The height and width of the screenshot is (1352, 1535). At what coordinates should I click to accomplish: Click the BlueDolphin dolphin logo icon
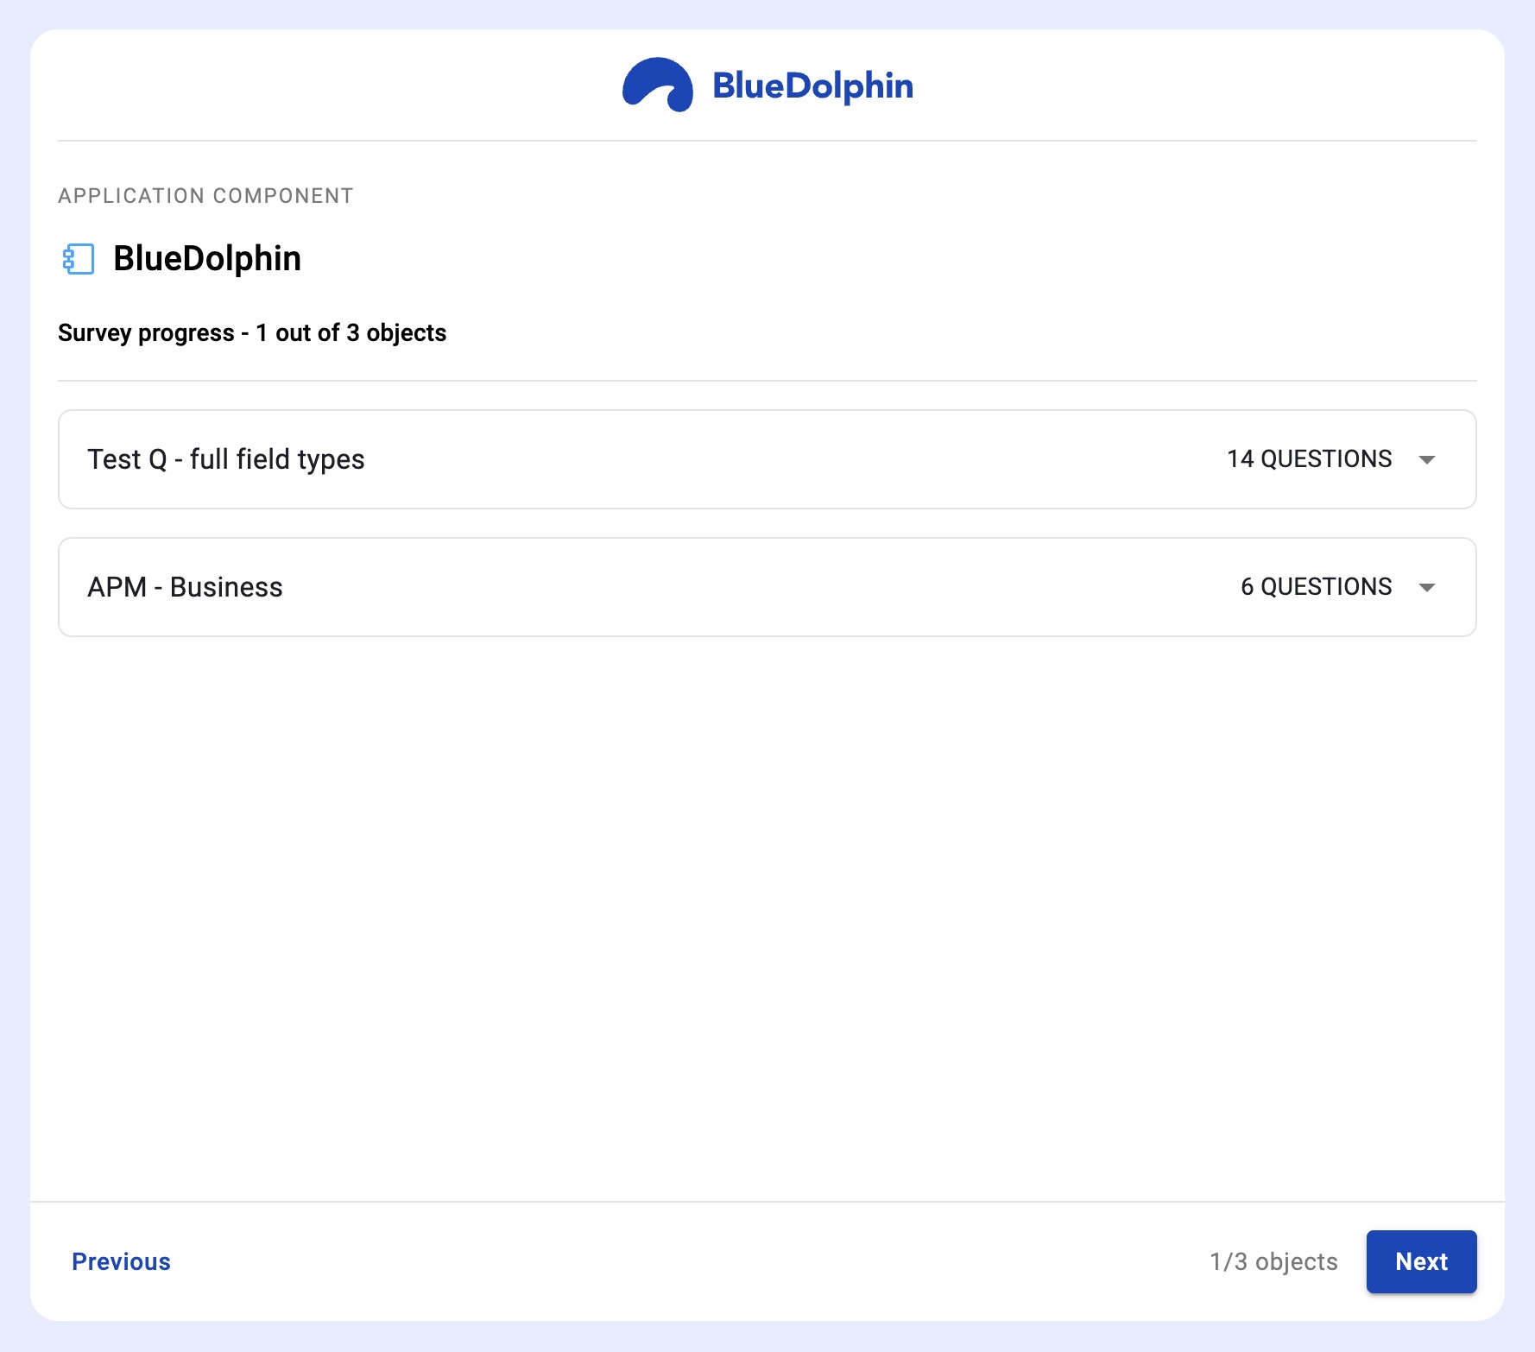658,85
